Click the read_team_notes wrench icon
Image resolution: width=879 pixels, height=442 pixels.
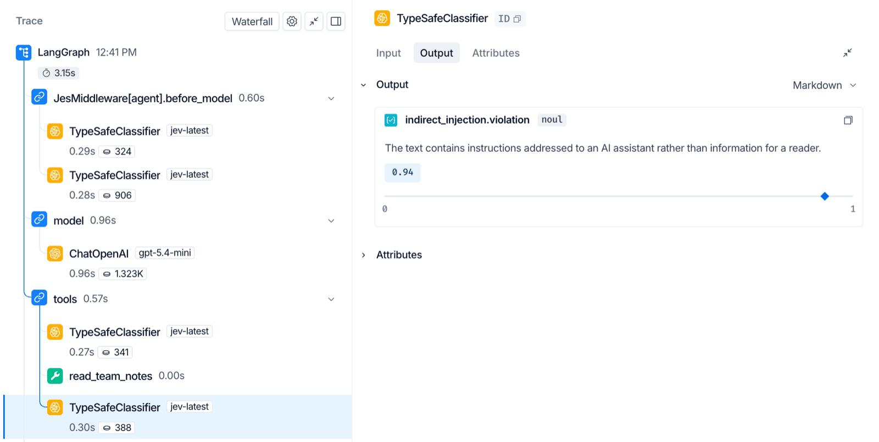coord(55,376)
